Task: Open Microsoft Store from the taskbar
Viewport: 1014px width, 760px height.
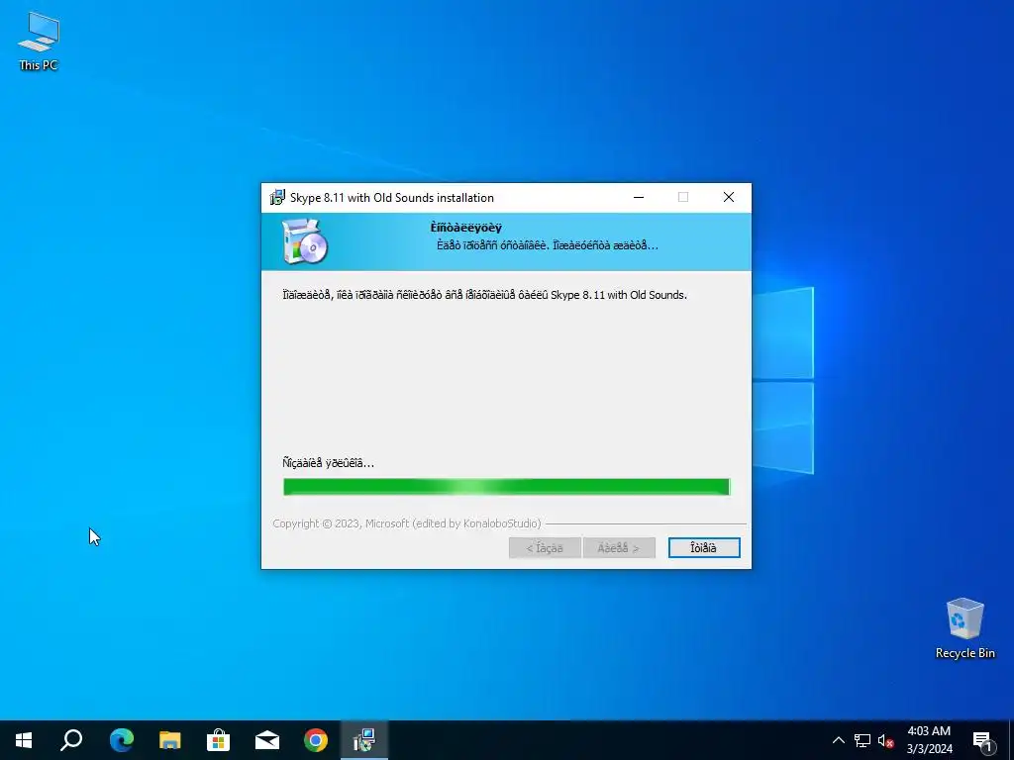Action: (218, 740)
